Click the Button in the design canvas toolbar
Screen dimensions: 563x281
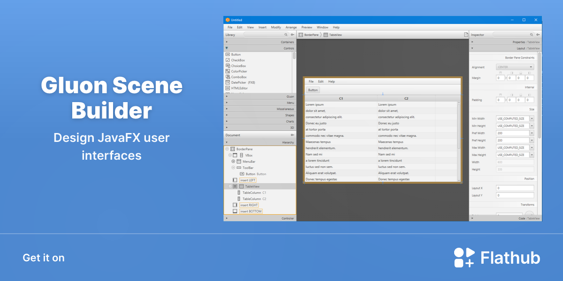pos(313,90)
